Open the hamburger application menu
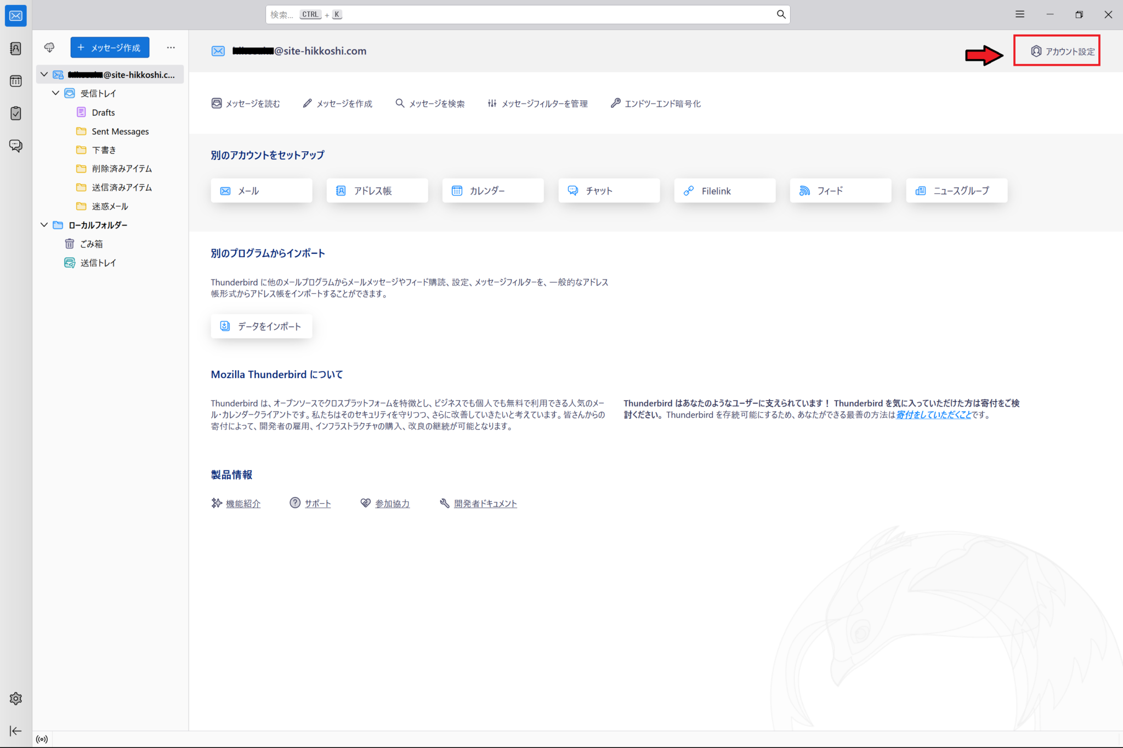 (1020, 14)
